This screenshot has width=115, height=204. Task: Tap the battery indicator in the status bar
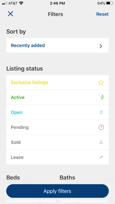point(110,3)
